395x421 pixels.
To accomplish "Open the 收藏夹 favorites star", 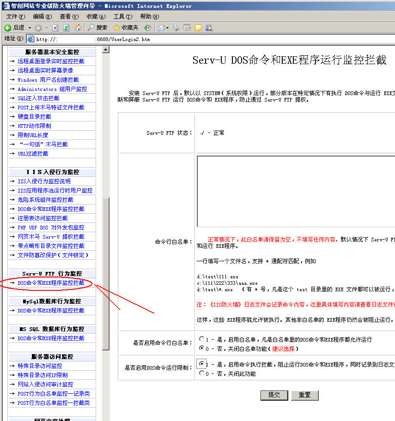I will point(116,28).
